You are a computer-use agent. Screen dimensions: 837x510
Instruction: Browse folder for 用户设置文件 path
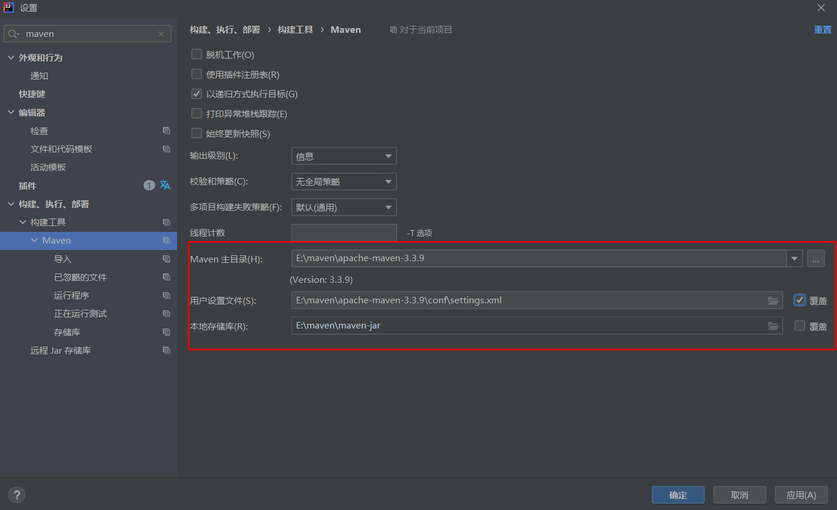point(773,300)
